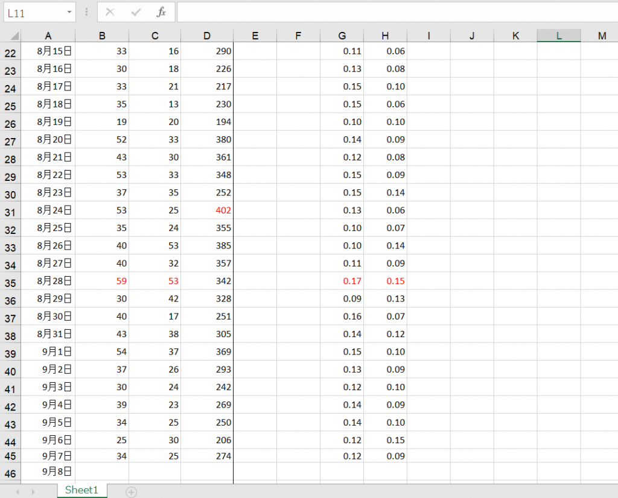Screen dimensions: 618x498
Task: Click the formula bar options dots handle
Action: click(x=86, y=12)
